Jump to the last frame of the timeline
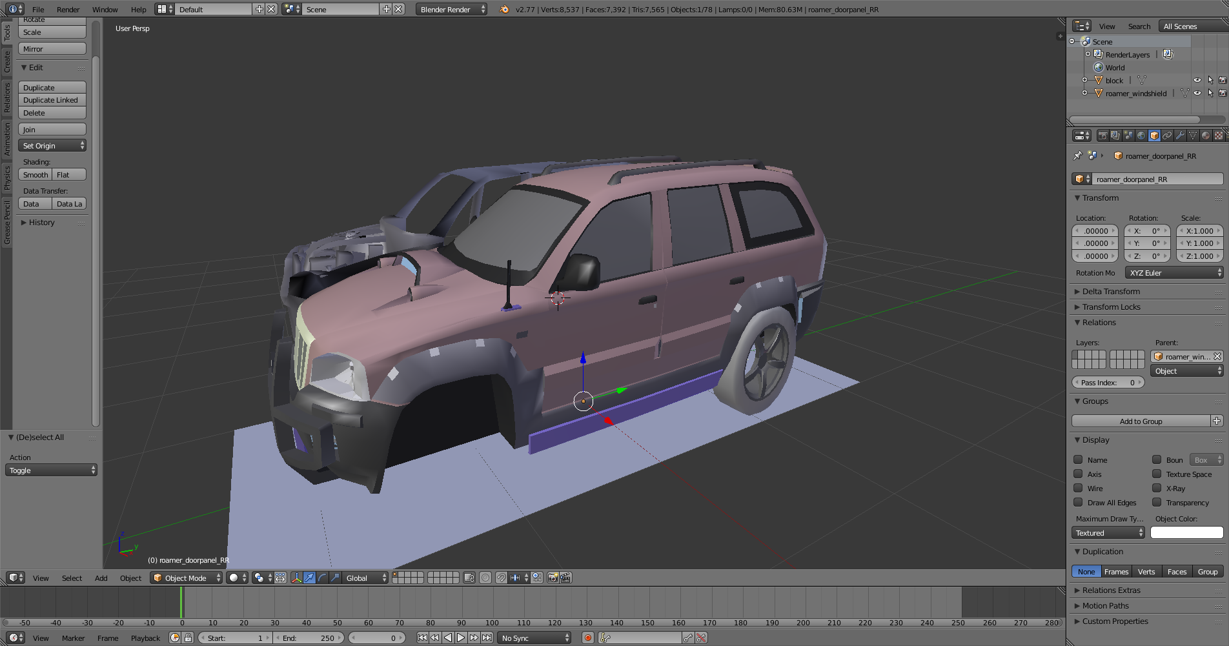This screenshot has width=1229, height=646. [487, 638]
